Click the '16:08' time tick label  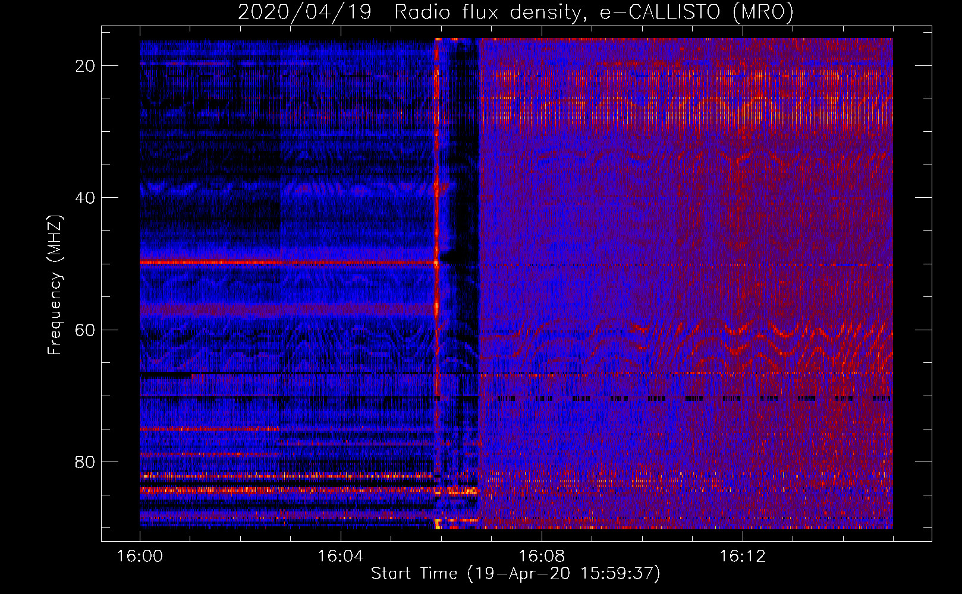[x=541, y=557]
